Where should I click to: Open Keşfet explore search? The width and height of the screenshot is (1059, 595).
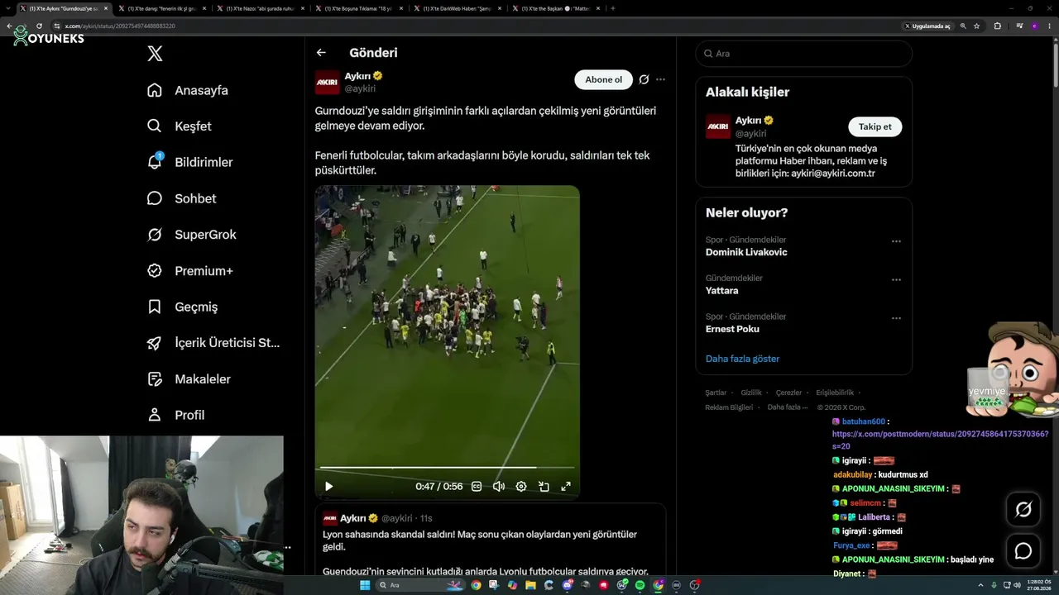click(180, 126)
